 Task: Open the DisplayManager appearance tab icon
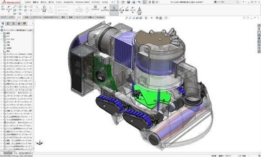tap(24, 23)
